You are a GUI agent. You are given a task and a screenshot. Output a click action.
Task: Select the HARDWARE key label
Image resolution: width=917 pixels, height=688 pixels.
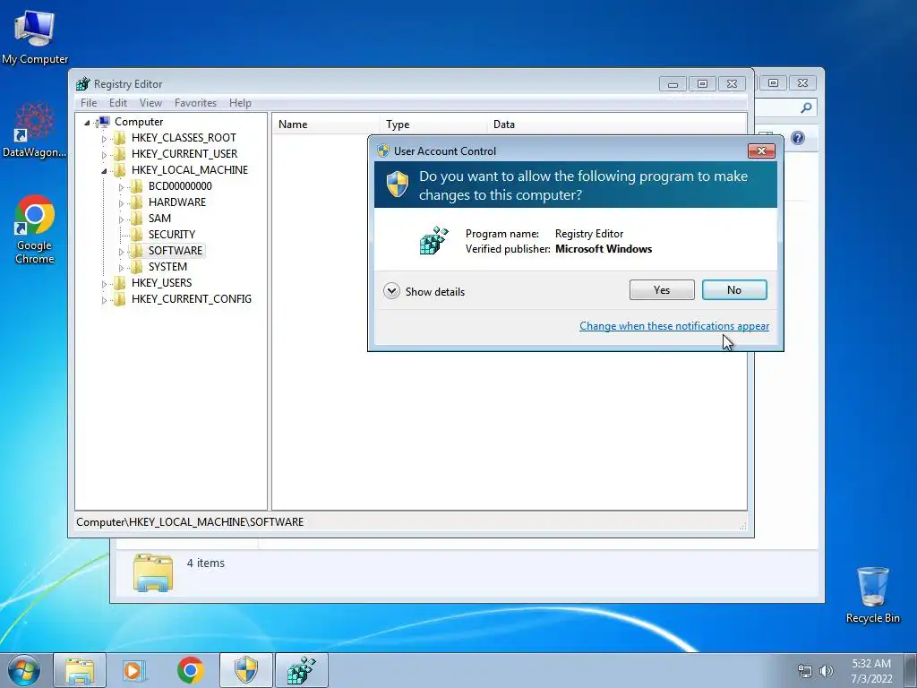click(x=177, y=202)
